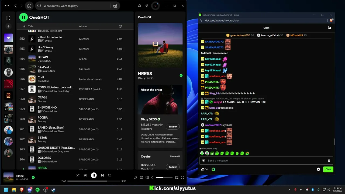The height and width of the screenshot is (194, 345).
Task: Open Windows Start menu
Action: pos(6,190)
